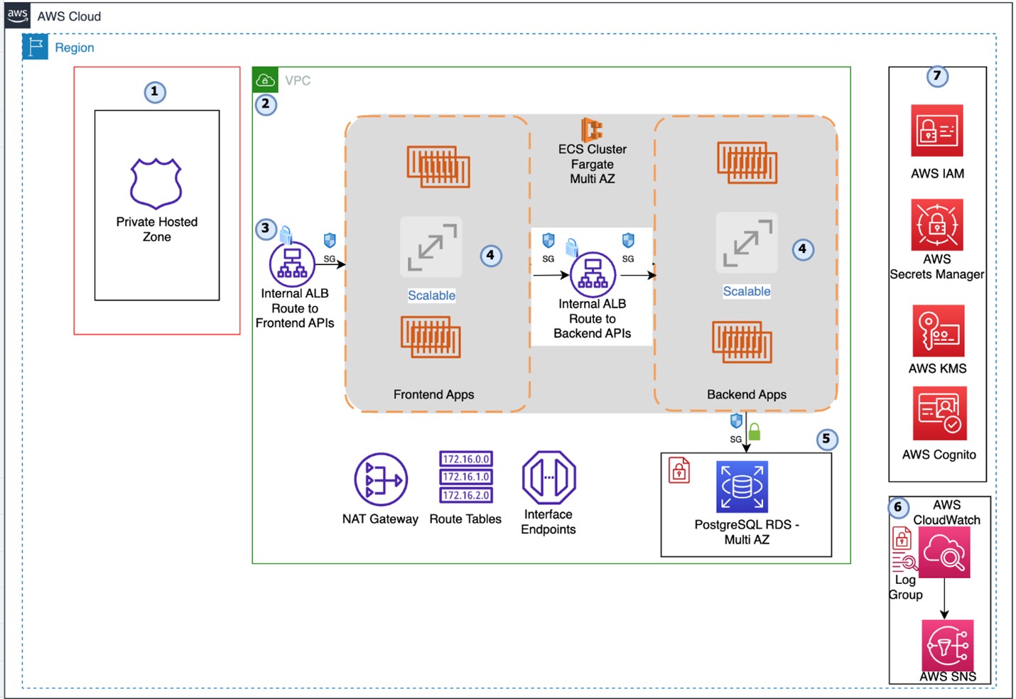This screenshot has height=699, width=1016.
Task: Click the SG shield beside the Frontend ALB
Action: [x=330, y=240]
